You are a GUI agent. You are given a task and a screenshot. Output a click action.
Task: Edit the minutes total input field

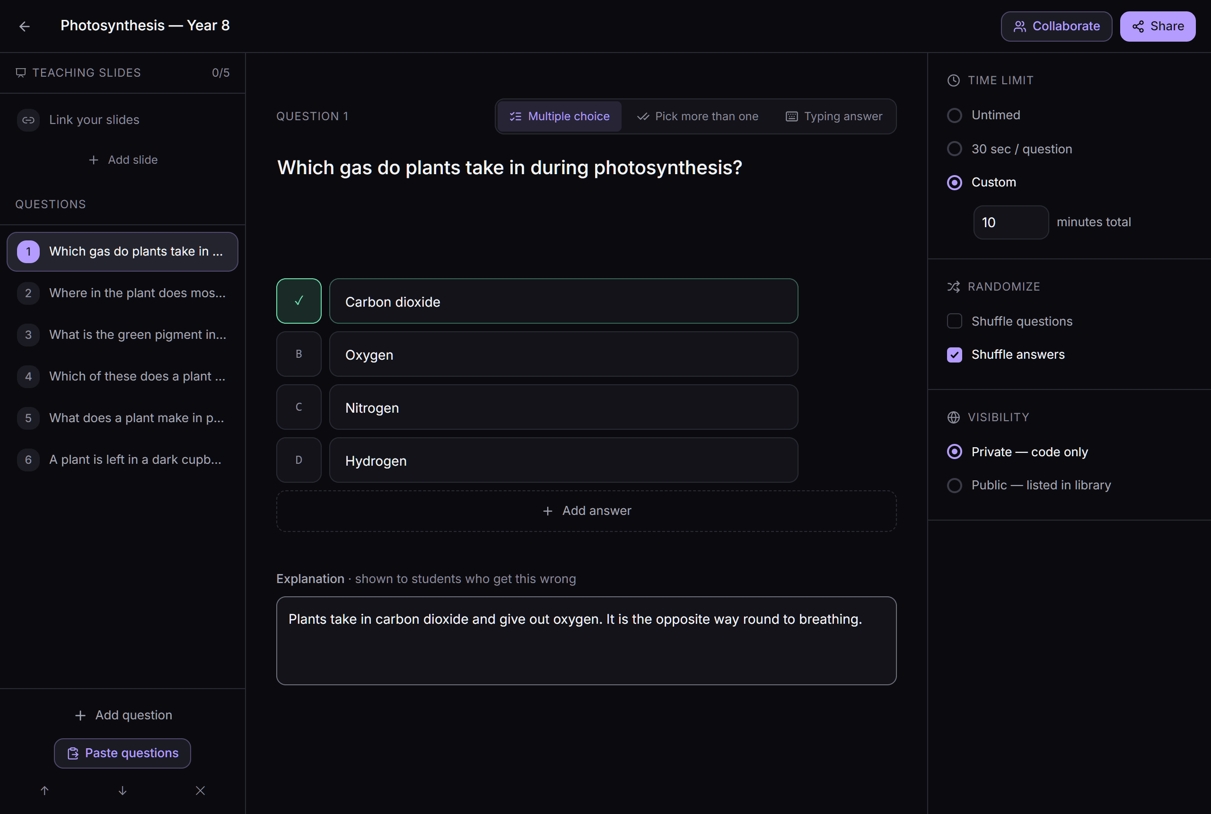[x=1011, y=222]
